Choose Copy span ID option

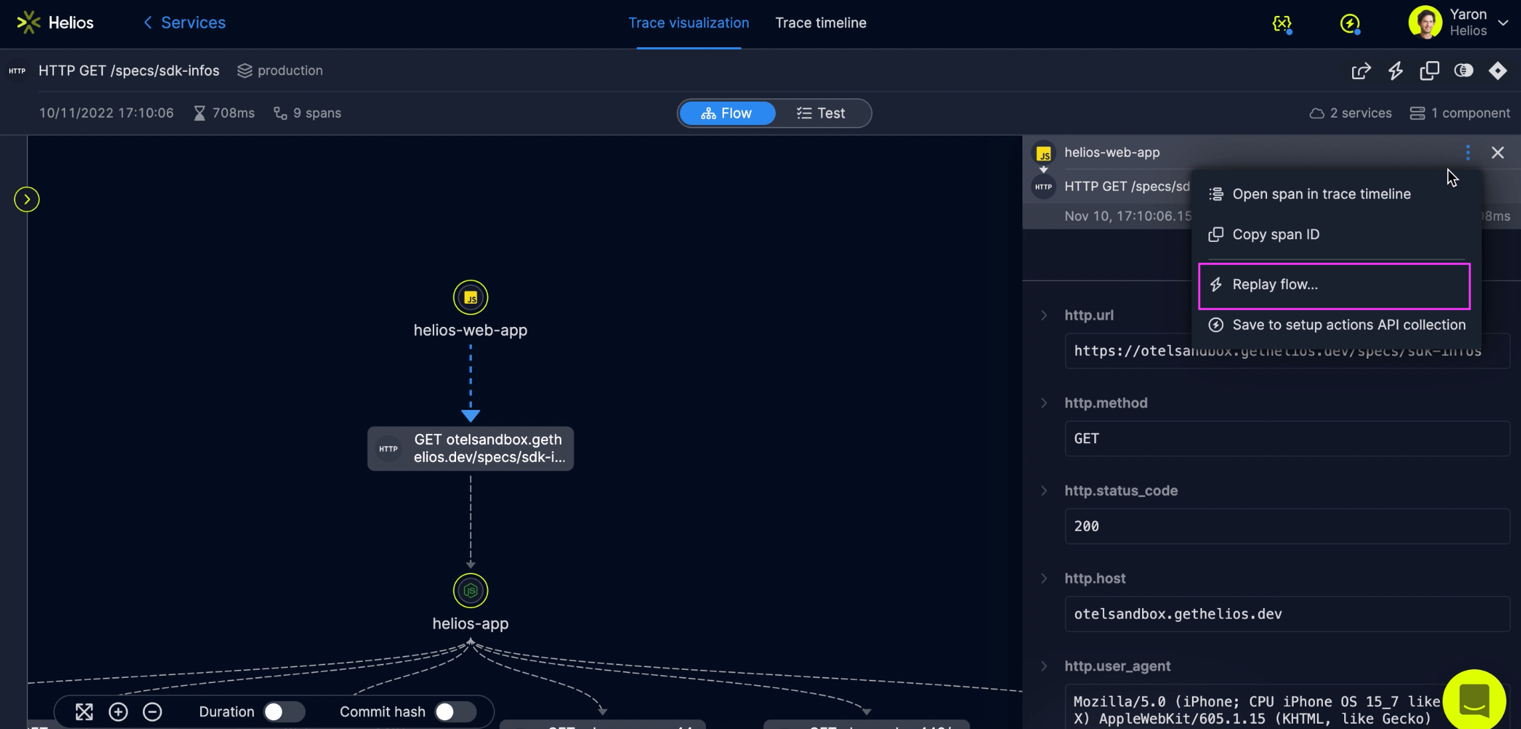(1276, 235)
